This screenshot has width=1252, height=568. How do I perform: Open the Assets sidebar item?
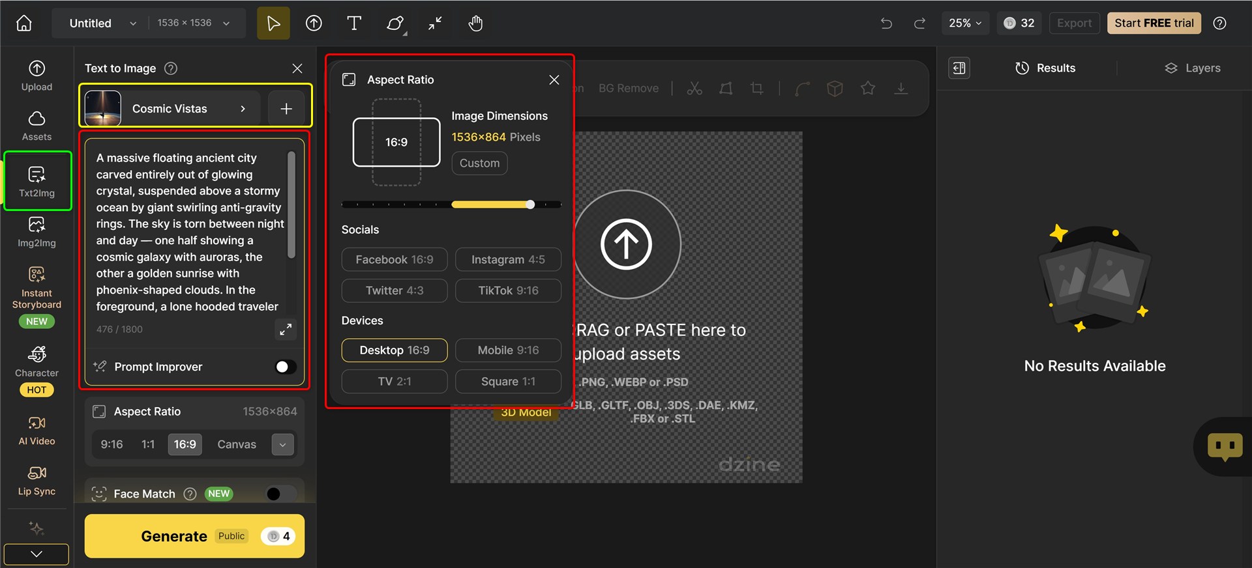[x=37, y=126]
